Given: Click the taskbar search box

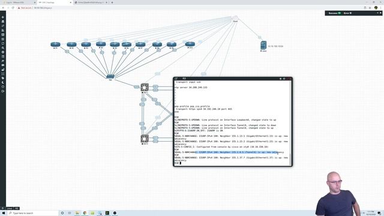Looking at the screenshot, I should click(33, 213).
